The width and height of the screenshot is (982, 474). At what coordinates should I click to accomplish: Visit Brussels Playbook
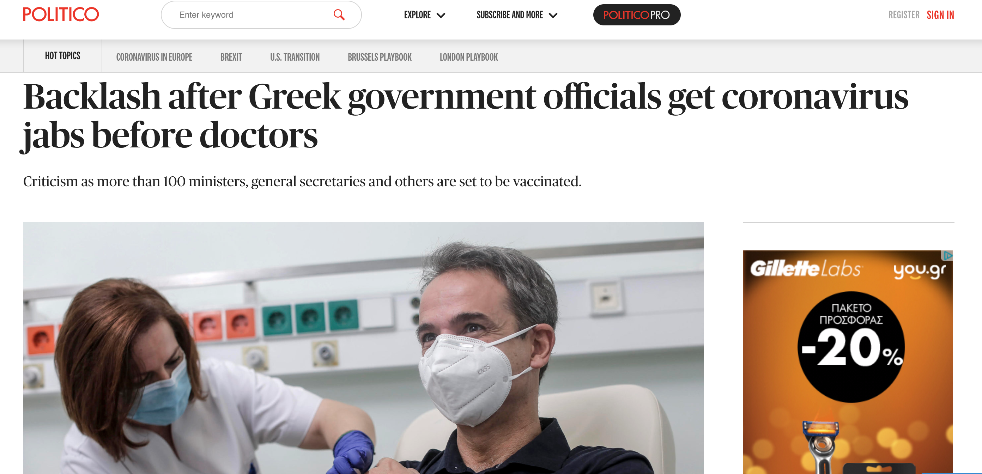pyautogui.click(x=379, y=57)
